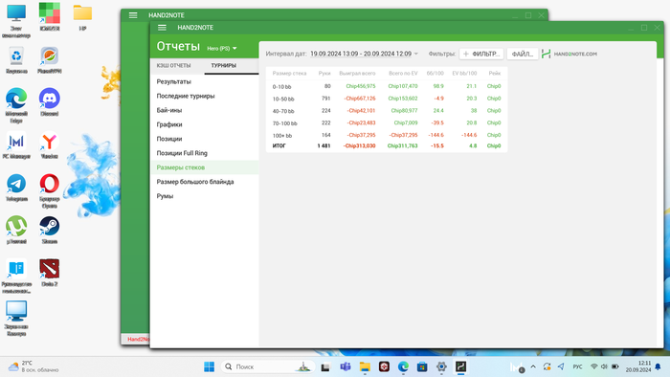The width and height of the screenshot is (670, 377).
Task: Click the Hand2Note.com logo link
Action: [x=569, y=54]
